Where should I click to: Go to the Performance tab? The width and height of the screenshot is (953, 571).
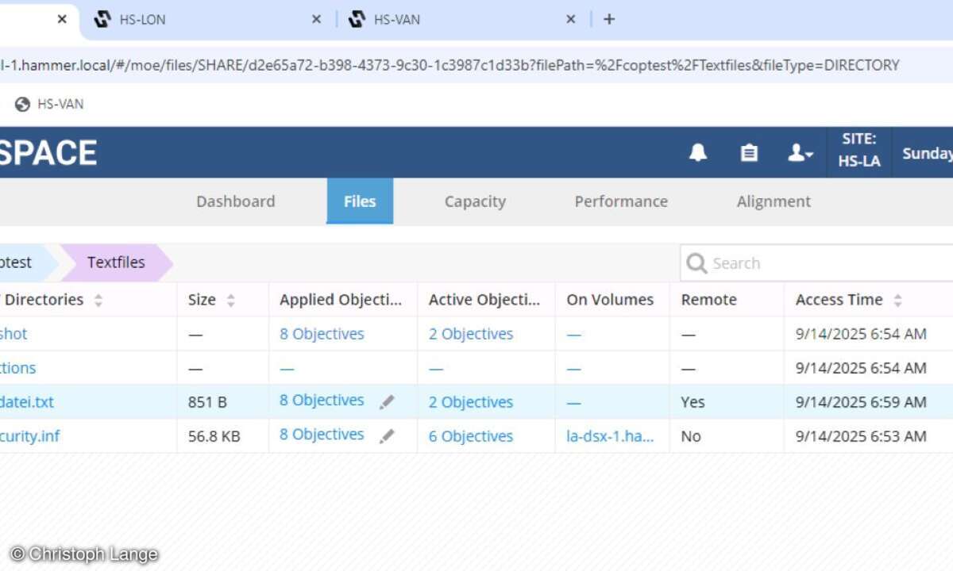621,201
